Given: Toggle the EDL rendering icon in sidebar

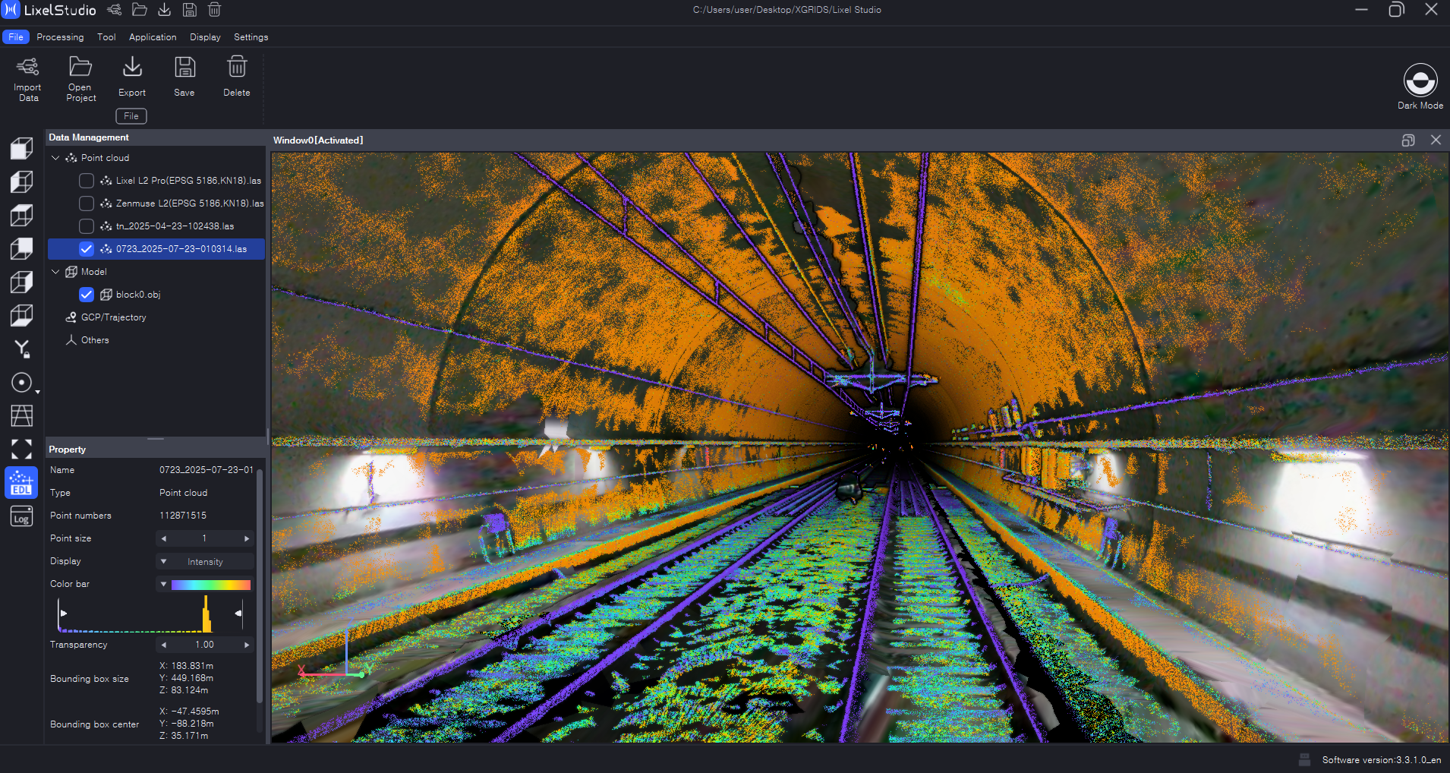Looking at the screenshot, I should pos(21,483).
